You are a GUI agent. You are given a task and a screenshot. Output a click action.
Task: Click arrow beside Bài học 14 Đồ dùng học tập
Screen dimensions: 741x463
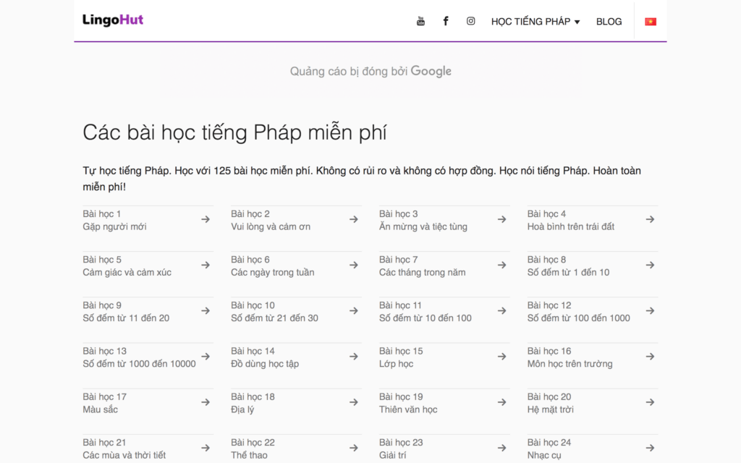(353, 356)
